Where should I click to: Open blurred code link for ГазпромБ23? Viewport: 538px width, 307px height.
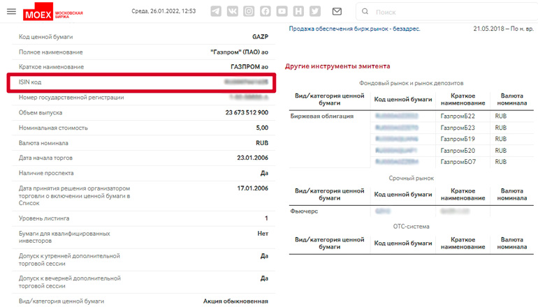397,128
